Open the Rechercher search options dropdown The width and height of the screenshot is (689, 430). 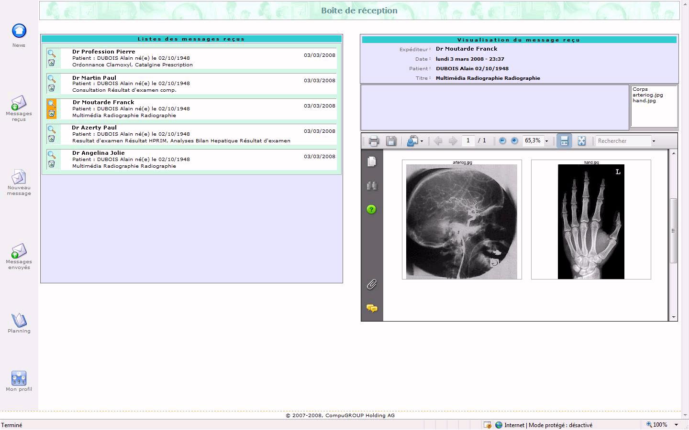pyautogui.click(x=654, y=141)
